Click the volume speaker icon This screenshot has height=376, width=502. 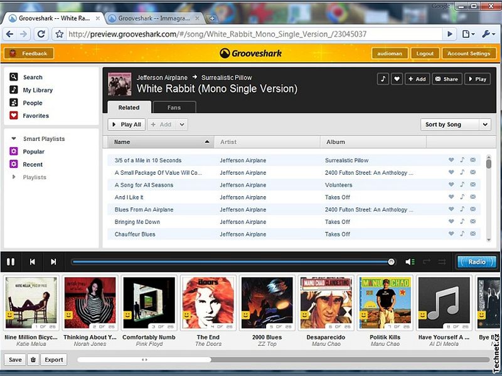pos(410,262)
